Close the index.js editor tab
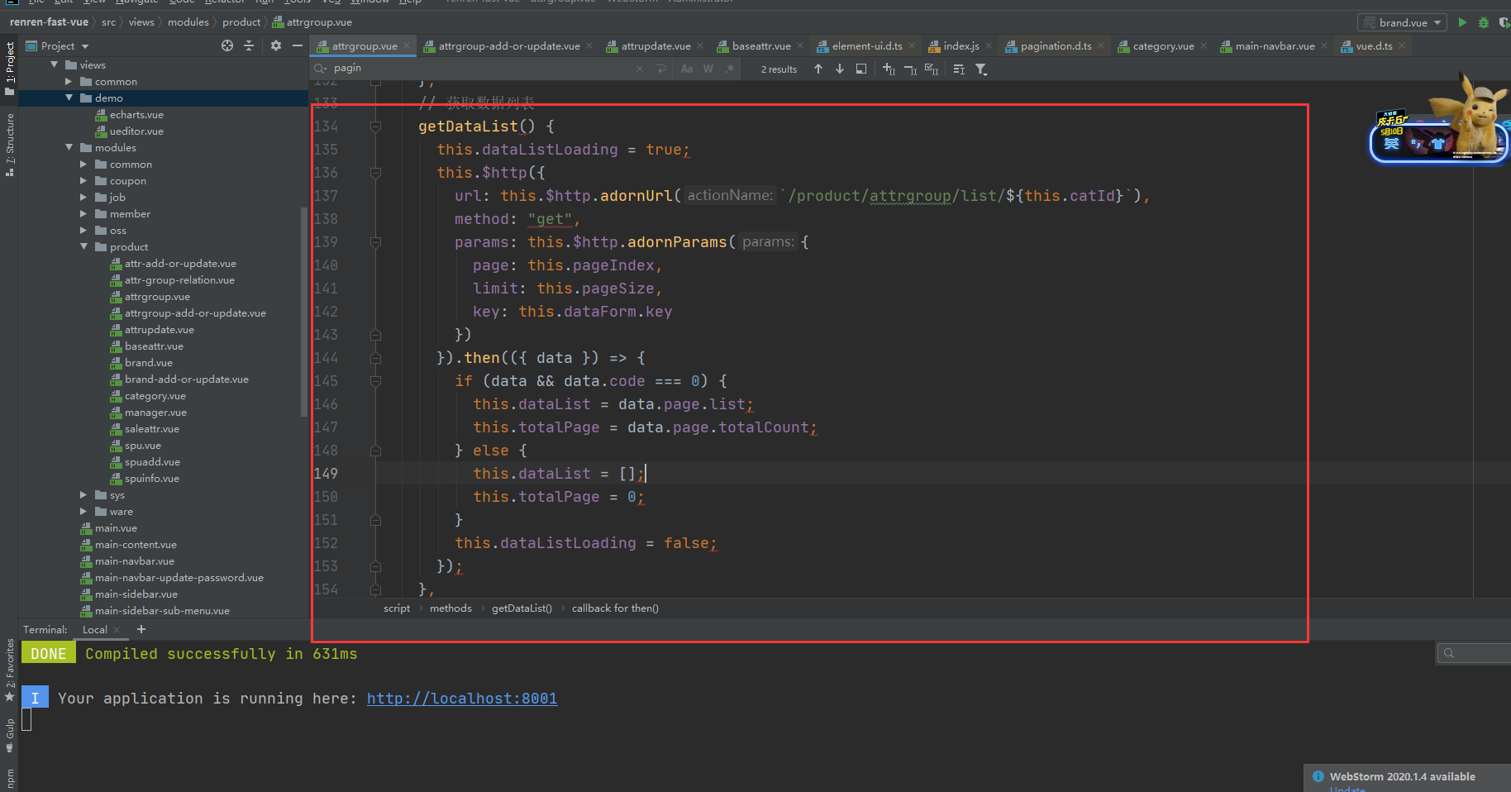The height and width of the screenshot is (792, 1511). click(988, 46)
